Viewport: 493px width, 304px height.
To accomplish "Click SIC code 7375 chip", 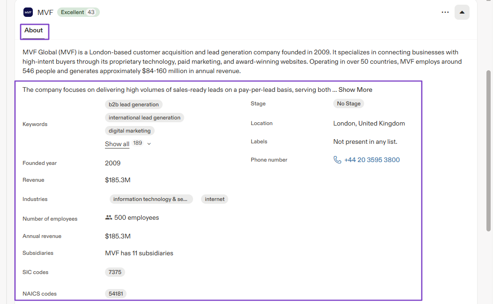I will pos(115,272).
